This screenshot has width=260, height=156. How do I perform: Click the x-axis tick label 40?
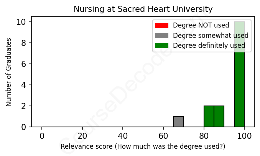coord(123,136)
